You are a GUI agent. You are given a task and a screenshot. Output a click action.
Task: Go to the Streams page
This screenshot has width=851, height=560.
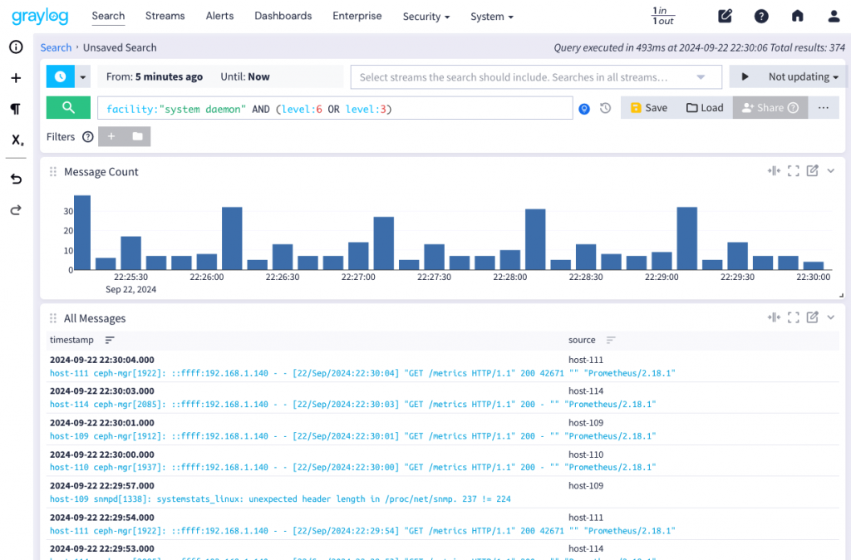165,17
